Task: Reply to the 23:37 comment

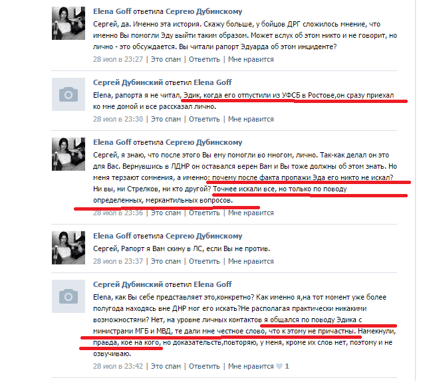Action: click(204, 261)
